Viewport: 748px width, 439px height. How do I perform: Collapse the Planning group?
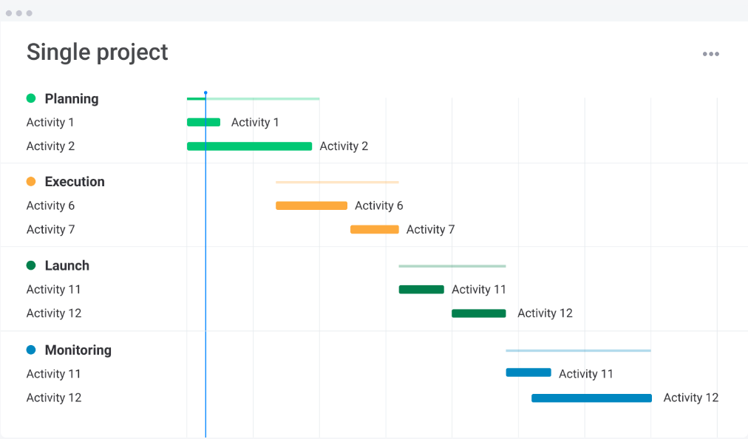click(71, 98)
